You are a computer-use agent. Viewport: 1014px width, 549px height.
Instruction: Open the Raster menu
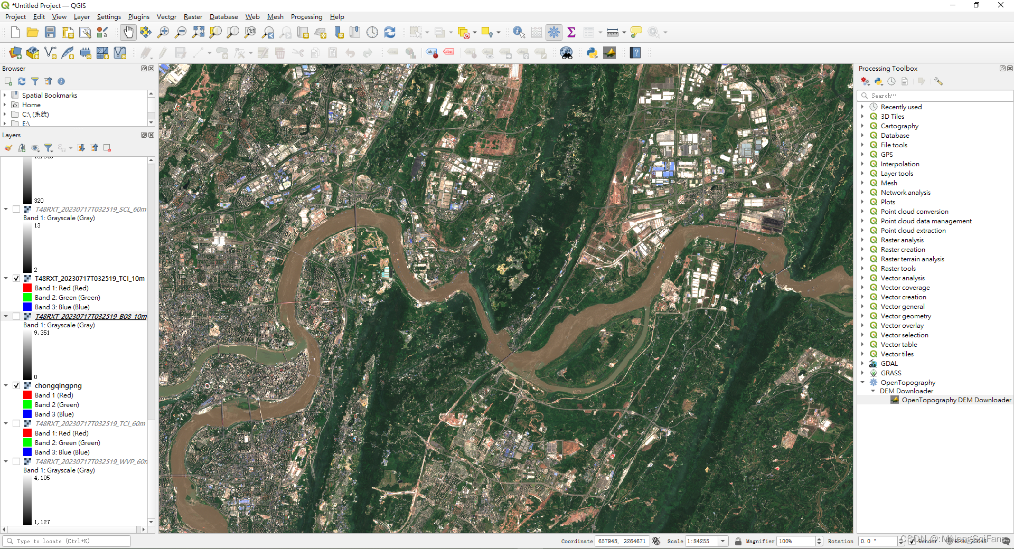click(192, 16)
